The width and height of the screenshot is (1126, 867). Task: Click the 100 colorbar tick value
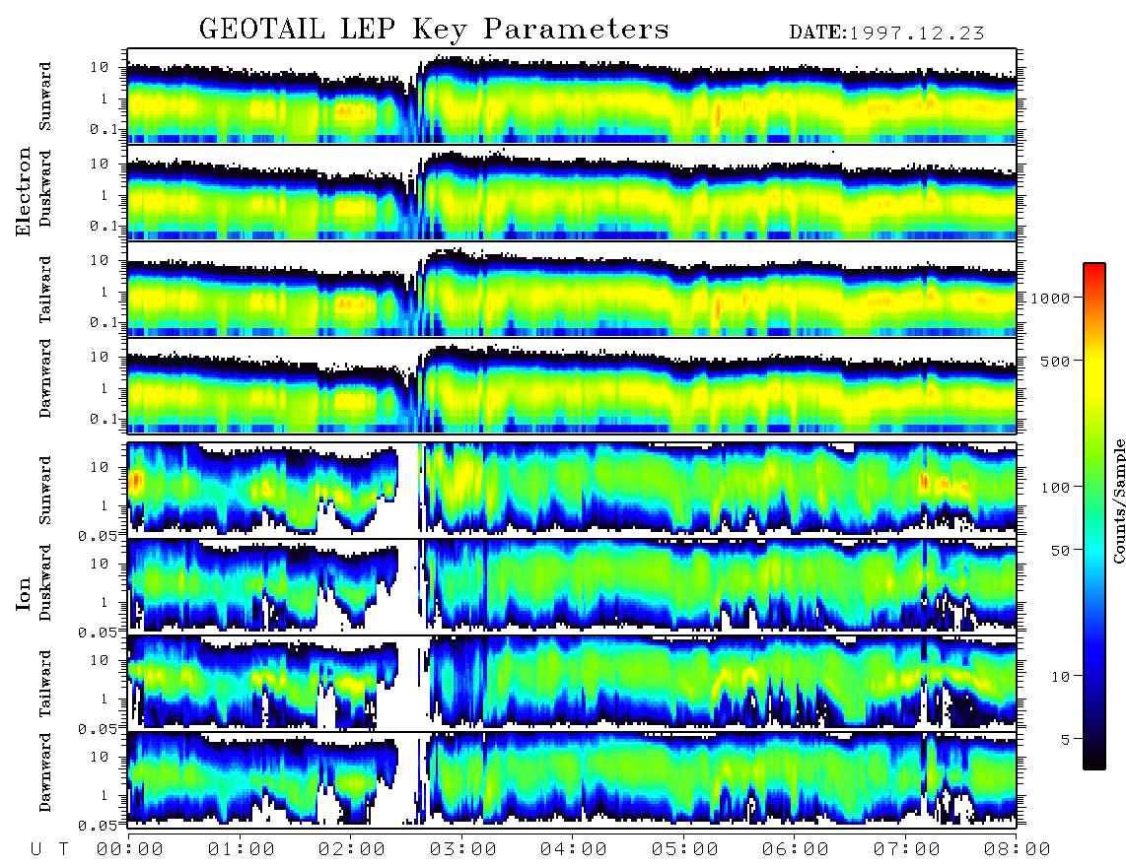[x=1056, y=488]
